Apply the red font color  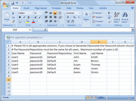(33, 21)
